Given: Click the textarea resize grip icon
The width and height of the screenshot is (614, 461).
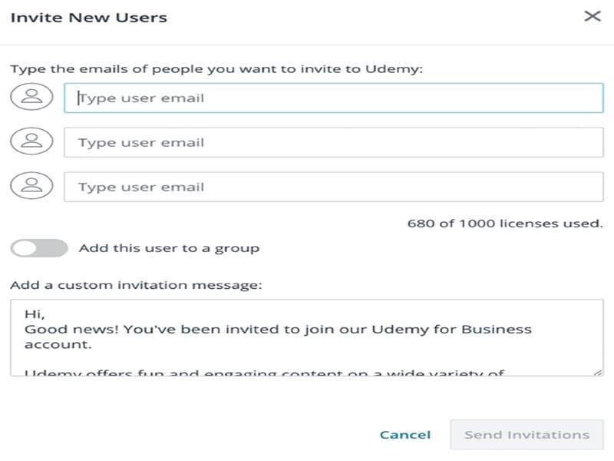Looking at the screenshot, I should click(599, 371).
